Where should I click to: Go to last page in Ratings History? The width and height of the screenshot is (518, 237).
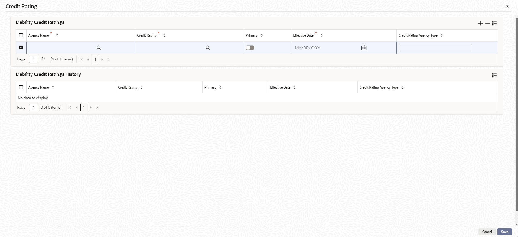98,108
